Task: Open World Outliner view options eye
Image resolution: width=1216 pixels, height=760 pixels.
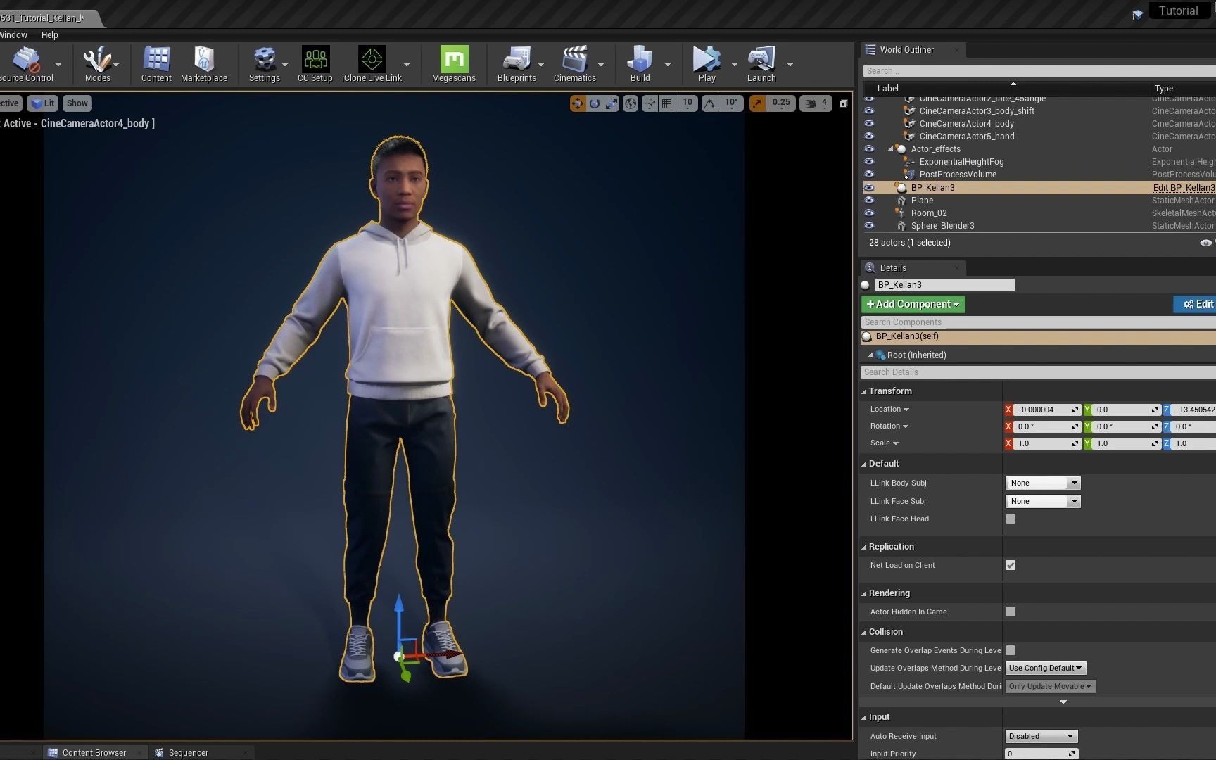Action: (x=1206, y=243)
